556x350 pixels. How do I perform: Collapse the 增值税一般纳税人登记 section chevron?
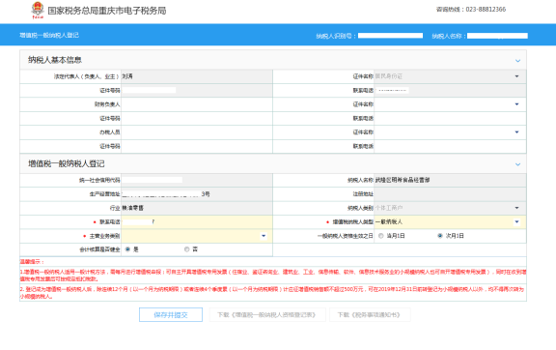pyautogui.click(x=517, y=164)
